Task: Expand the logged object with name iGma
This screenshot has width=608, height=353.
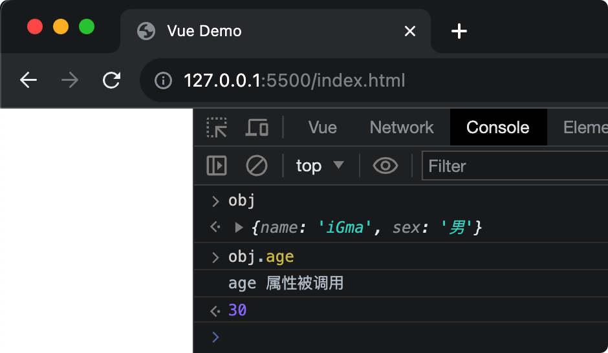Action: tap(239, 228)
